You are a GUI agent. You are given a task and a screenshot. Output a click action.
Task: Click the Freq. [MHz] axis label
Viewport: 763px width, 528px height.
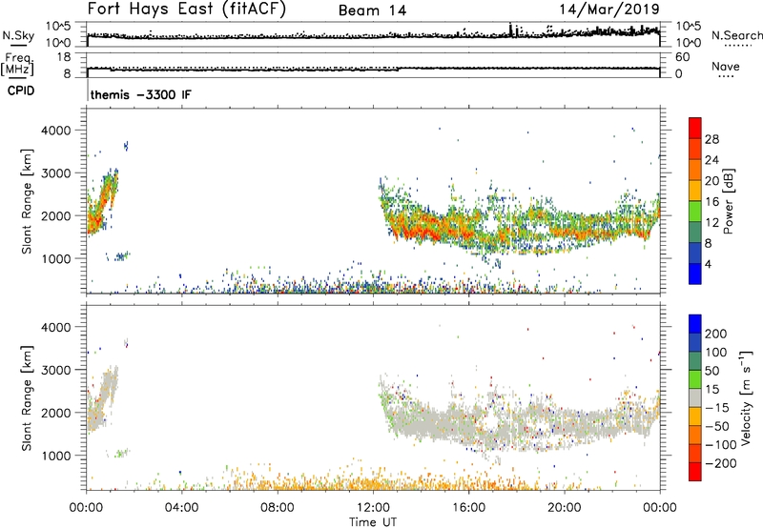click(17, 64)
